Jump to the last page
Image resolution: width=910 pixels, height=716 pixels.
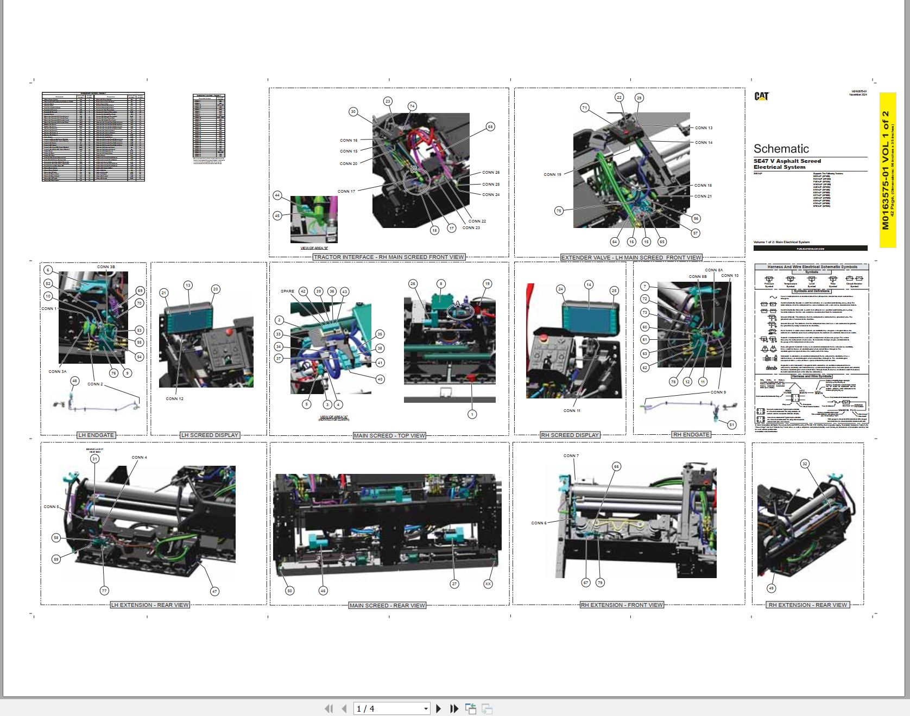[x=454, y=708]
